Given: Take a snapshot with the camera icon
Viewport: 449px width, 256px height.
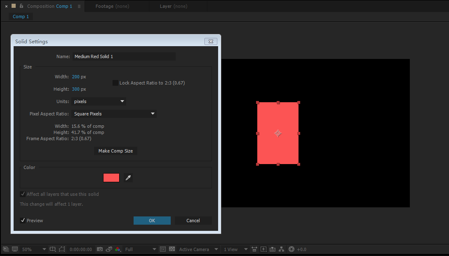Looking at the screenshot, I should (100, 249).
